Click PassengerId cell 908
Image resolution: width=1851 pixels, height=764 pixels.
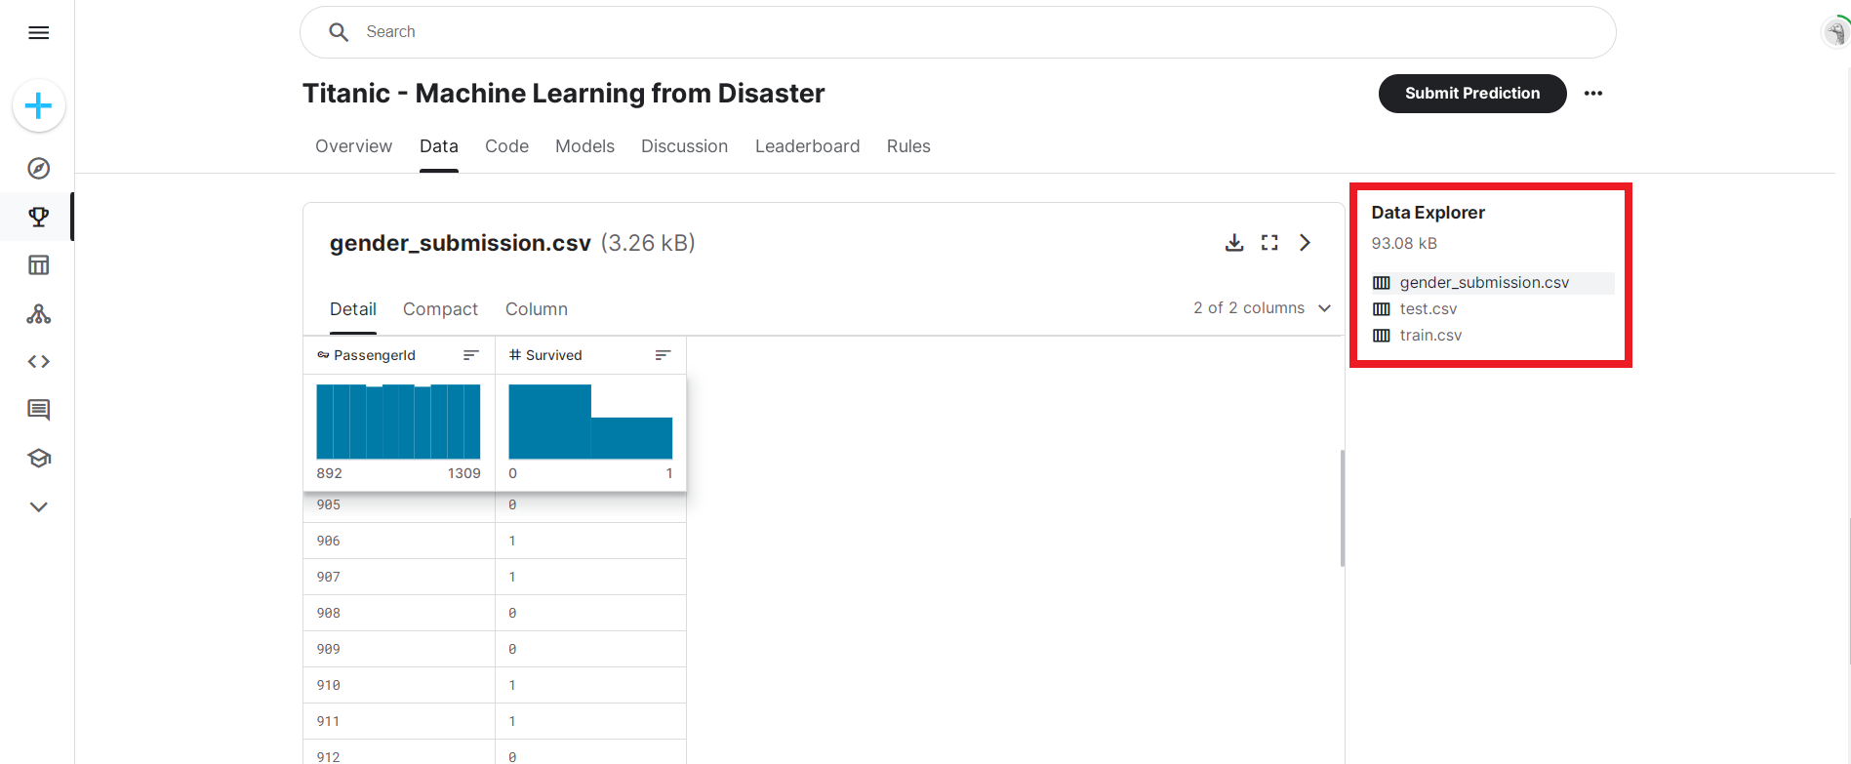point(399,613)
